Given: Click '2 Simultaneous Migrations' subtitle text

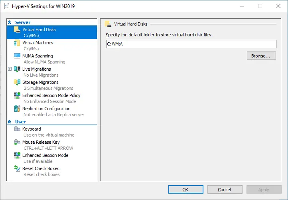Looking at the screenshot, I should point(49,88).
